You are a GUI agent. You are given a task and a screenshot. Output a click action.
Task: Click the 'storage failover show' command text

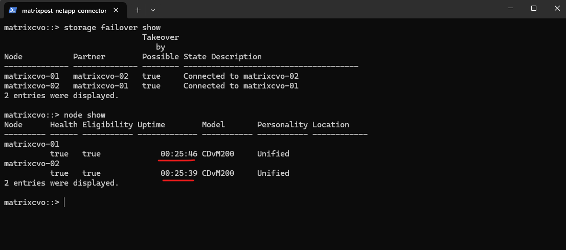[x=112, y=28]
